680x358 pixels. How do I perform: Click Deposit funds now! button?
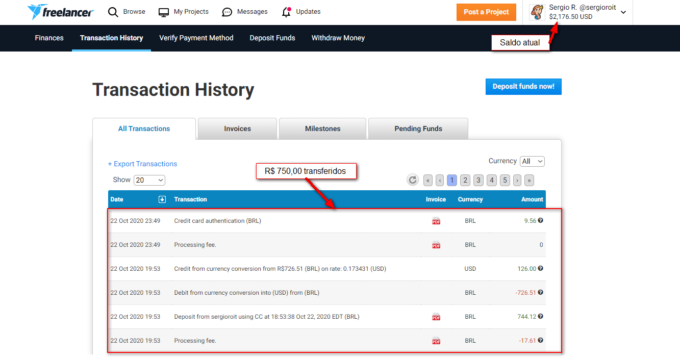click(523, 87)
